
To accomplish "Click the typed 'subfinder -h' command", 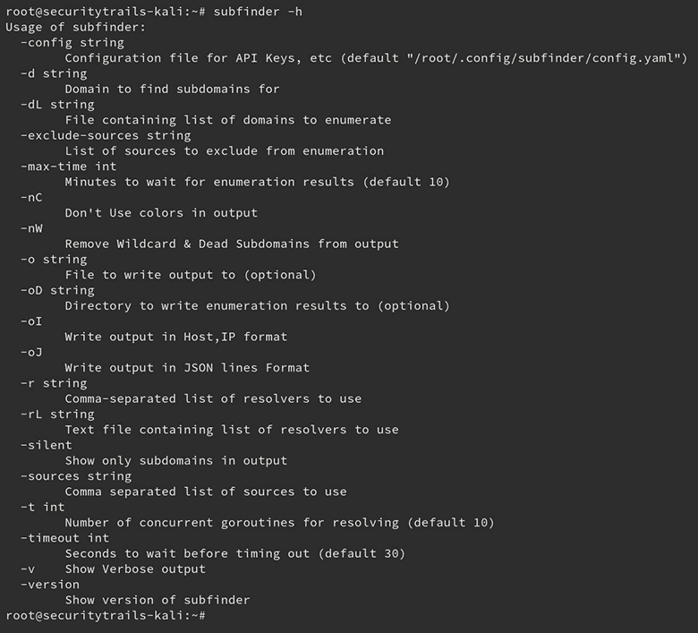I will (x=258, y=12).
